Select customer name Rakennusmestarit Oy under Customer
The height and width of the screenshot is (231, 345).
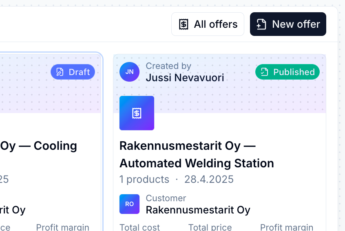(198, 210)
